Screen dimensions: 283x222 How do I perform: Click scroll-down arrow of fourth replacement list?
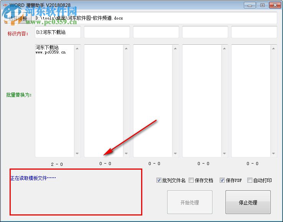click(225, 154)
